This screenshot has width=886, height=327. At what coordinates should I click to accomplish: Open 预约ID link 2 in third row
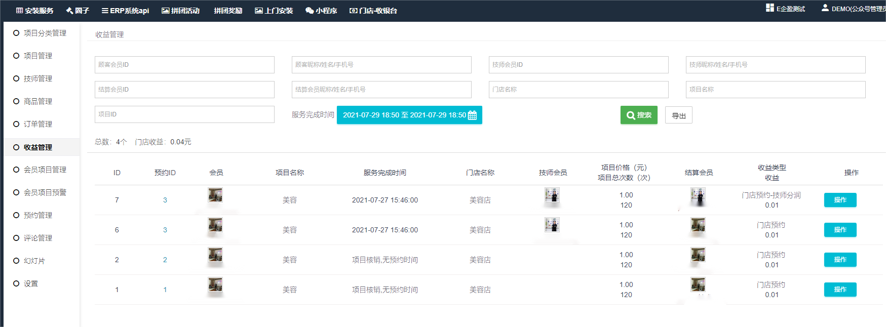(x=165, y=260)
